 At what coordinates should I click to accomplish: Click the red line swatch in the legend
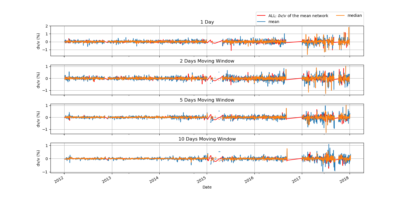coord(261,16)
